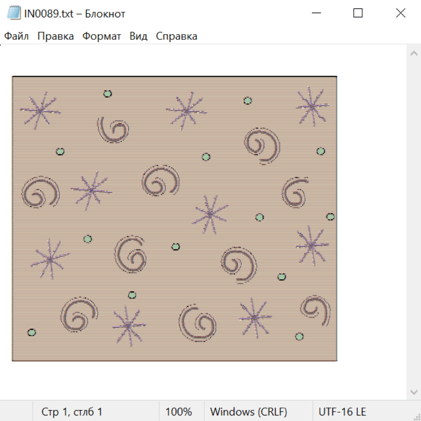This screenshot has height=421, width=421.
Task: Open the Справка help menu
Action: pyautogui.click(x=176, y=36)
